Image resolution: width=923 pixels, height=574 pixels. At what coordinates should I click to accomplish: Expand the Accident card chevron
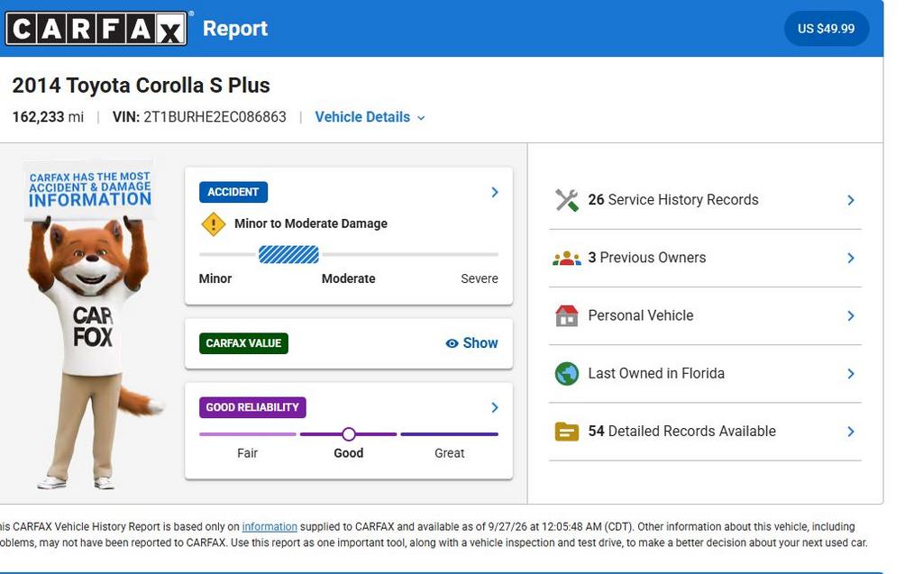[495, 192]
